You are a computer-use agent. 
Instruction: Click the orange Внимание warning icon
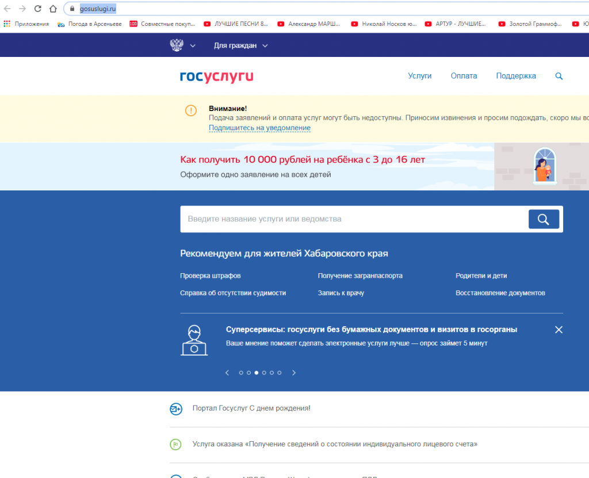[191, 110]
